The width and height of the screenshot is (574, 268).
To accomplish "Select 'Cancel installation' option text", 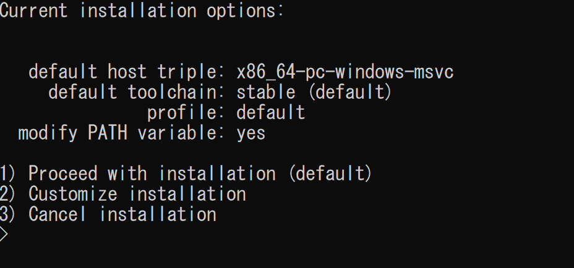I will click(x=122, y=214).
